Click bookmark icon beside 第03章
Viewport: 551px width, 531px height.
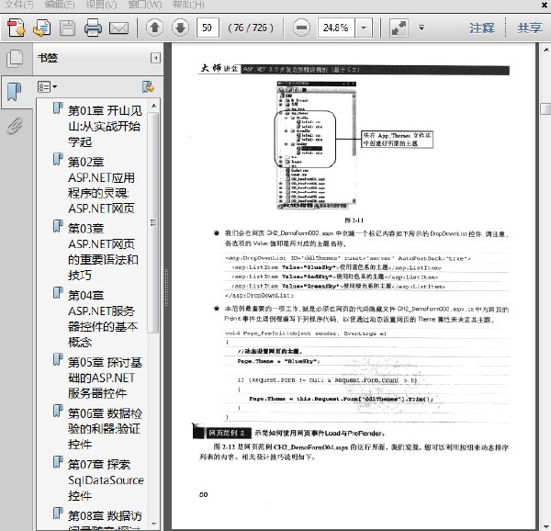coord(58,226)
